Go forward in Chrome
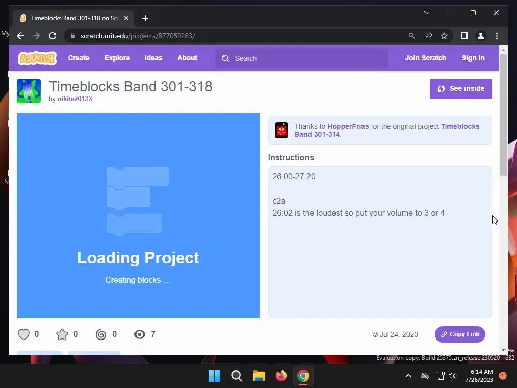This screenshot has height=388, width=517. point(36,36)
